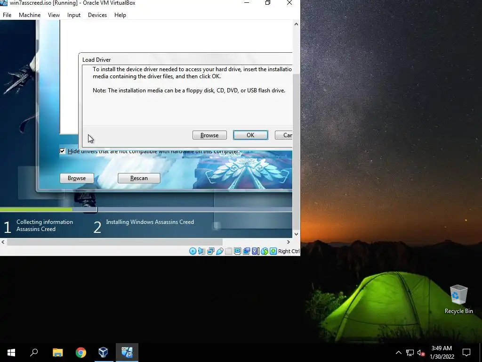Click the Browse button beside Rescan

77,178
